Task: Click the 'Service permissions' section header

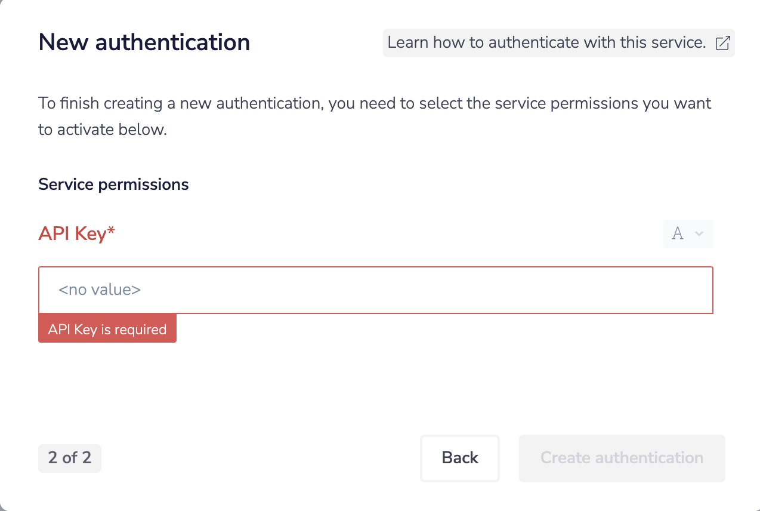Action: coord(113,184)
